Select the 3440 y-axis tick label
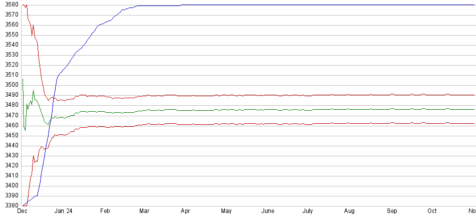 pyautogui.click(x=10, y=145)
